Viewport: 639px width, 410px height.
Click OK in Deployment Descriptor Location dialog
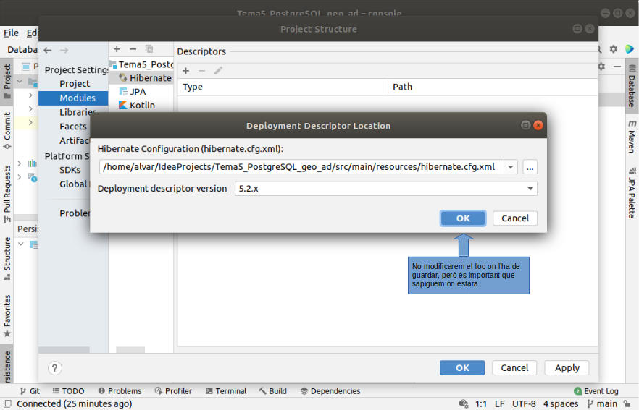[462, 218]
